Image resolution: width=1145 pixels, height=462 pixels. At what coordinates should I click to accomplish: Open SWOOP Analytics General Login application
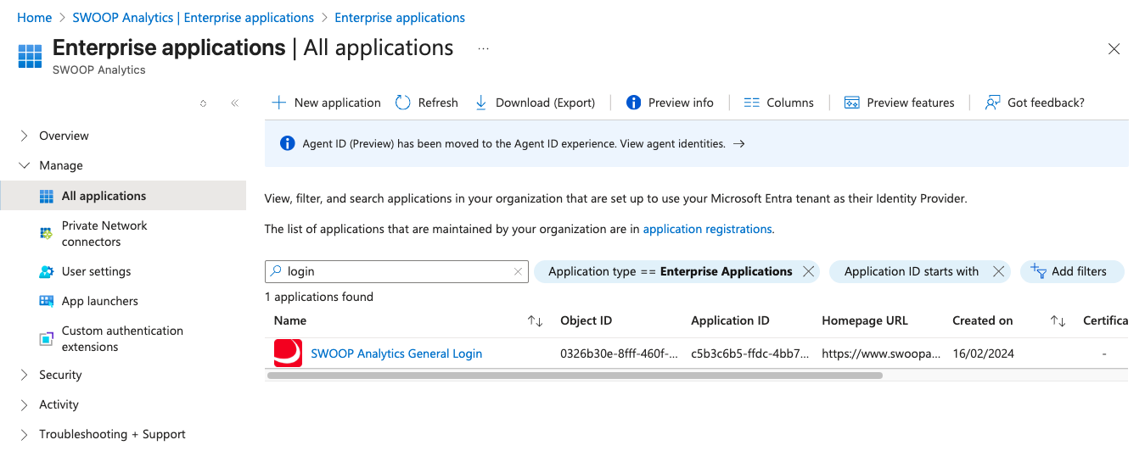click(396, 353)
